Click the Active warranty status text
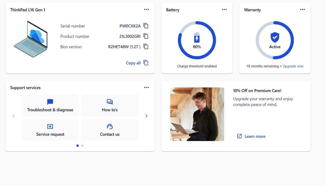The width and height of the screenshot is (326, 186). [x=275, y=47]
